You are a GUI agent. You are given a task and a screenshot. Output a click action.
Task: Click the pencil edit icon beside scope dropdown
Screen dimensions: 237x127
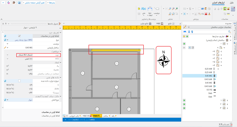[185, 27]
